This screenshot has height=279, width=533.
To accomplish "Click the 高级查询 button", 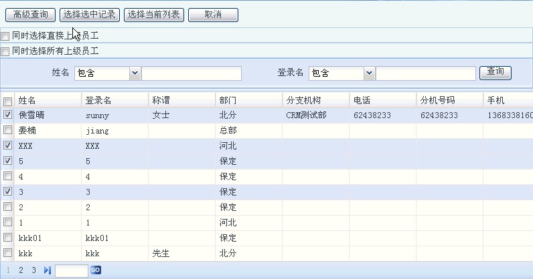I will point(31,15).
